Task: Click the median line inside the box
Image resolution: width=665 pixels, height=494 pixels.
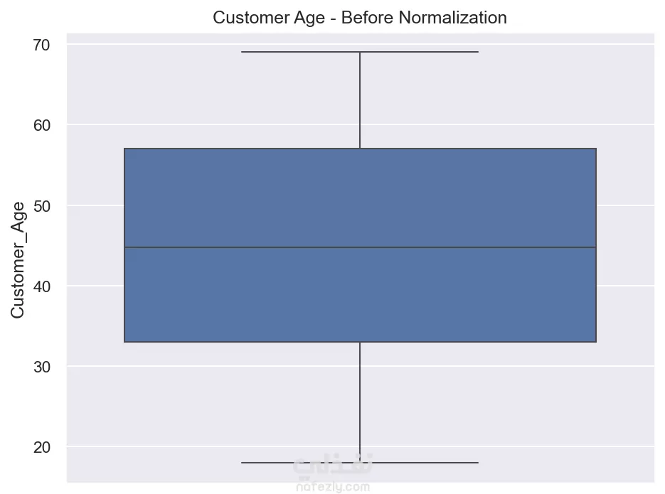Action: pyautogui.click(x=360, y=247)
